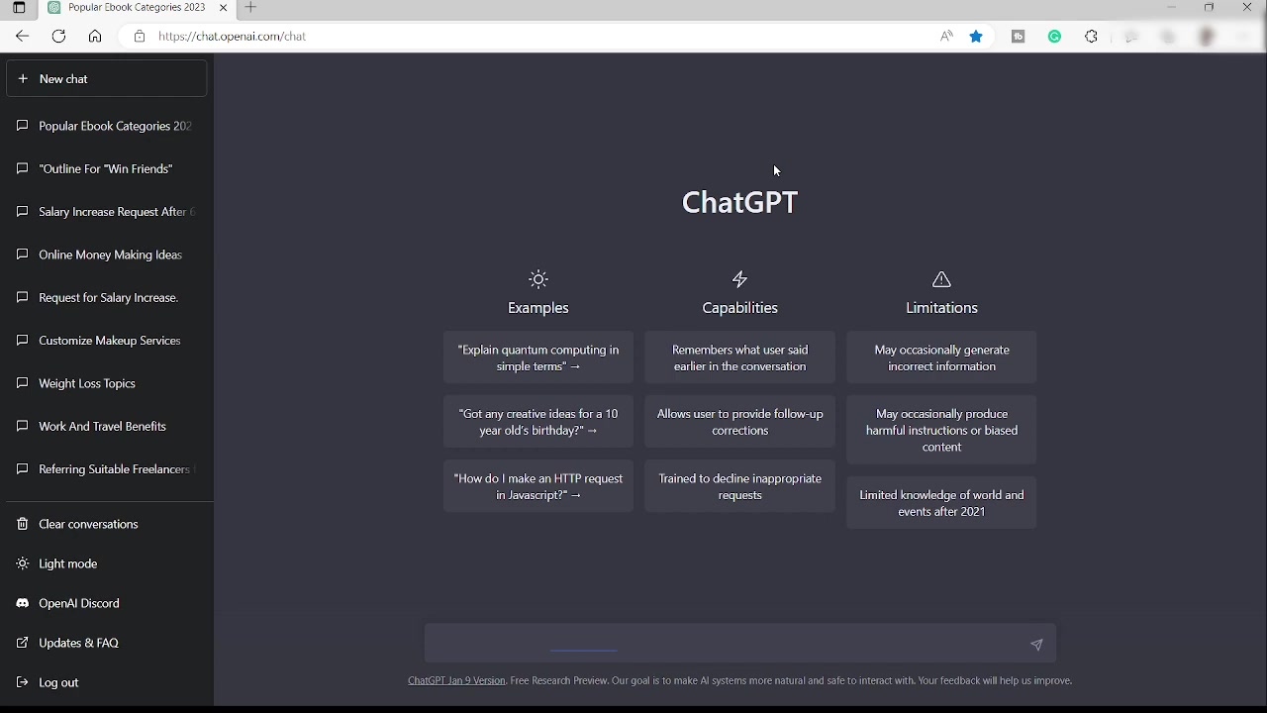Select "Explain quantum computing in simple terms" example
This screenshot has width=1267, height=713.
point(538,357)
